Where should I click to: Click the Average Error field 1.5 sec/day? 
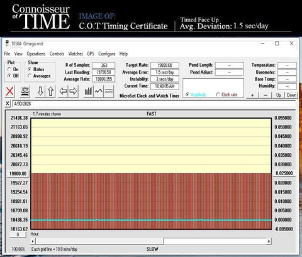(165, 72)
